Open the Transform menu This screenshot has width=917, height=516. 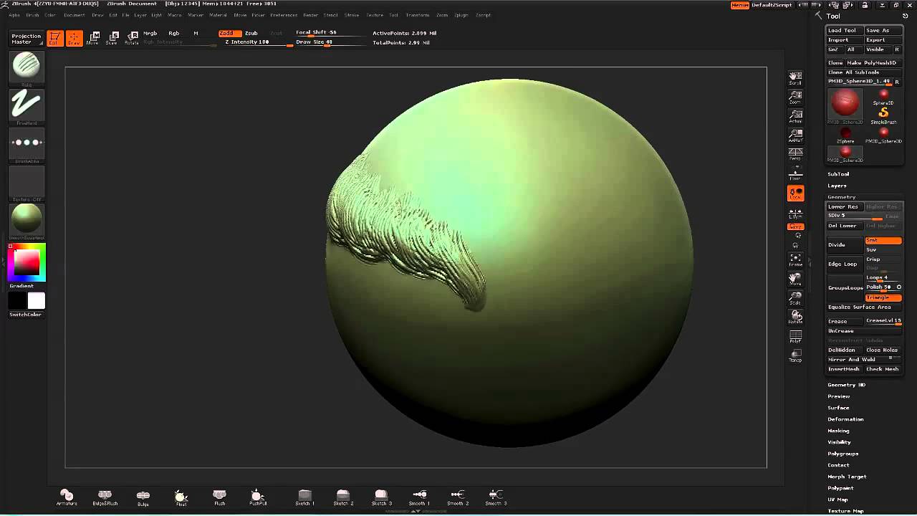pos(418,15)
